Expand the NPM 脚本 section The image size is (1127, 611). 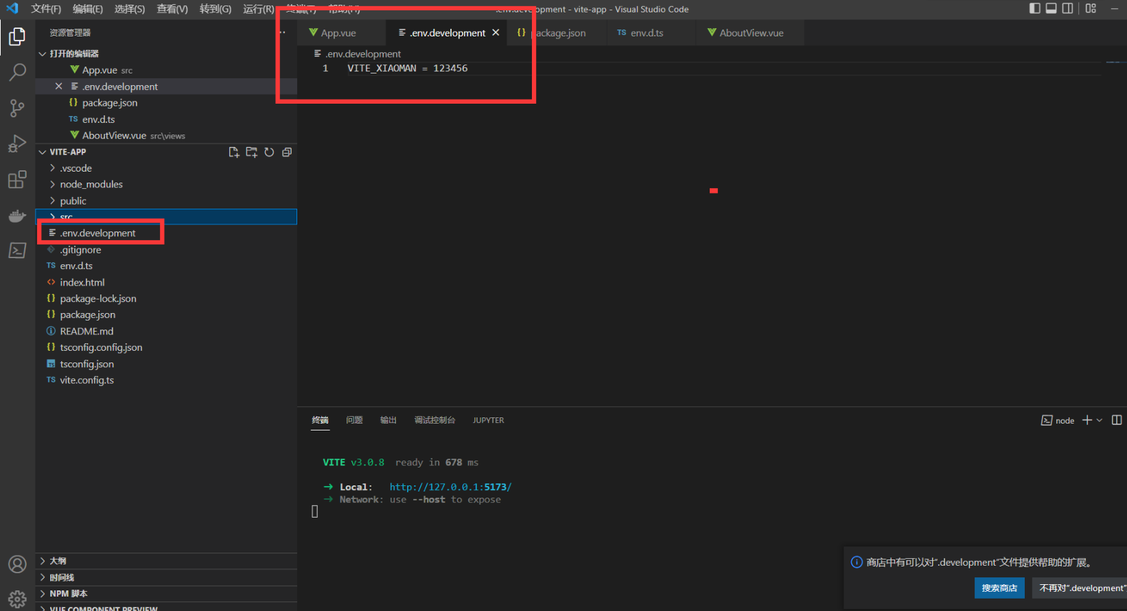pyautogui.click(x=68, y=594)
